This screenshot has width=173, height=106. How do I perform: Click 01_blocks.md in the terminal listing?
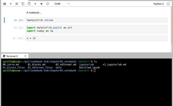pyautogui.click(x=36, y=65)
